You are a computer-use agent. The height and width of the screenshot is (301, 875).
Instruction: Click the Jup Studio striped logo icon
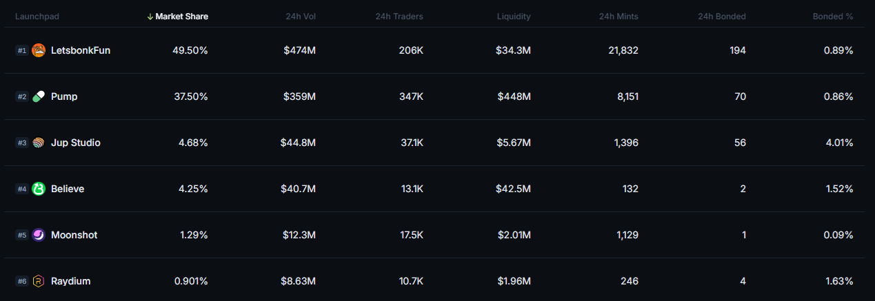[x=39, y=143]
